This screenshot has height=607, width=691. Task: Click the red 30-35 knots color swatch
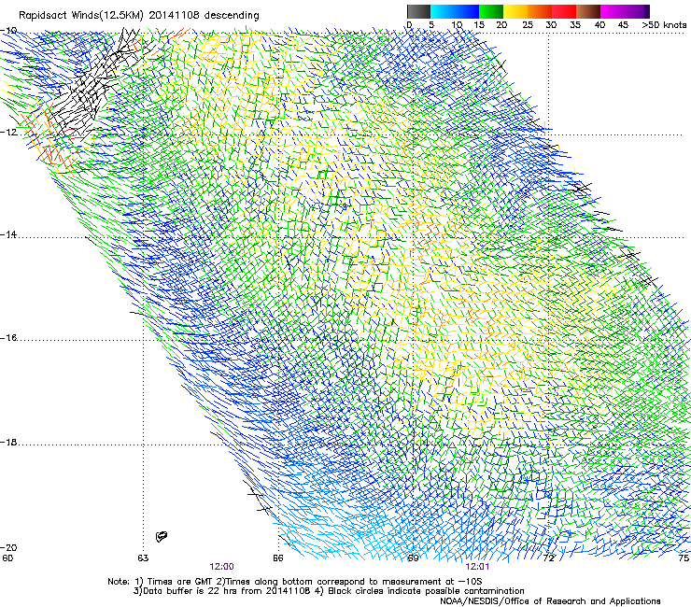(x=564, y=11)
